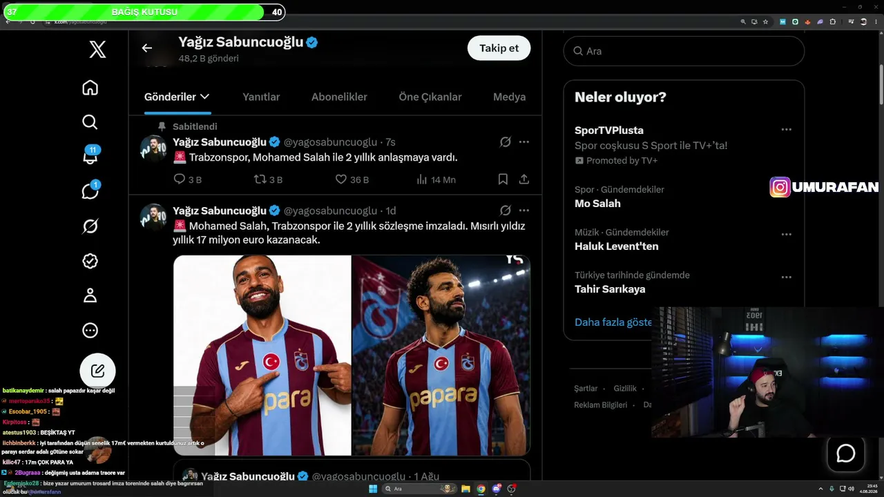
Task: Follow the account with Takip et
Action: (x=499, y=48)
